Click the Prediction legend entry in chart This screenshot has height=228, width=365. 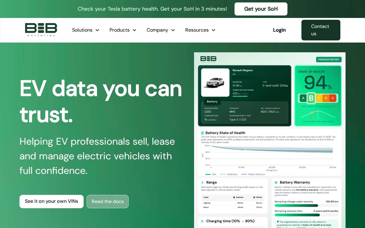pos(228,174)
